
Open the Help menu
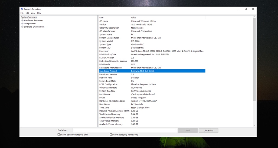[x=39, y=13]
